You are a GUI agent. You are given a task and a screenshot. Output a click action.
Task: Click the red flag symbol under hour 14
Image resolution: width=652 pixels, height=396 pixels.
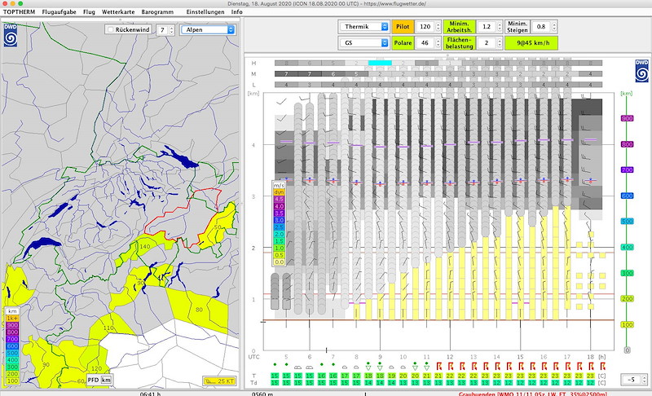[497, 366]
